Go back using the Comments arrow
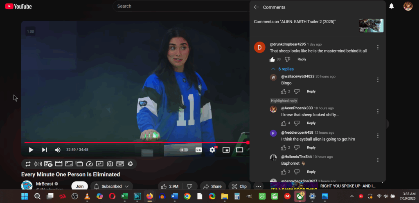 pyautogui.click(x=256, y=7)
